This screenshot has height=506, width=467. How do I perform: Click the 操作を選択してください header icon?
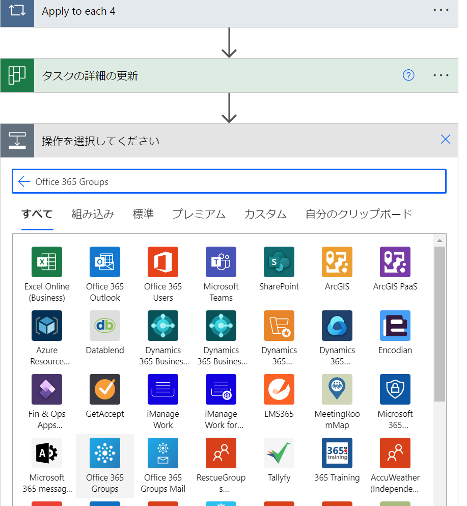(x=17, y=141)
